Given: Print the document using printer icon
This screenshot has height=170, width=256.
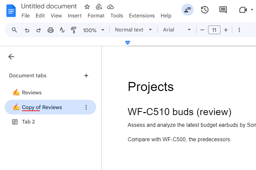Looking at the screenshot, I should [x=50, y=30].
